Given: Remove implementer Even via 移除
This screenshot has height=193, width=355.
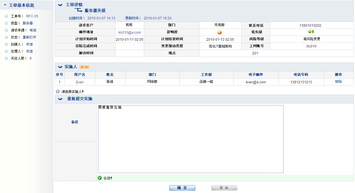Looking at the screenshot, I should point(338,82).
